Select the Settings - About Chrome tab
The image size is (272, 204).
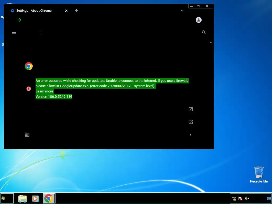37,11
